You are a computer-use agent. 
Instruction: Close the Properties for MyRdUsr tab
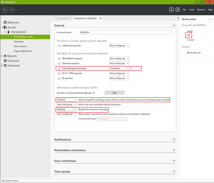point(101,18)
